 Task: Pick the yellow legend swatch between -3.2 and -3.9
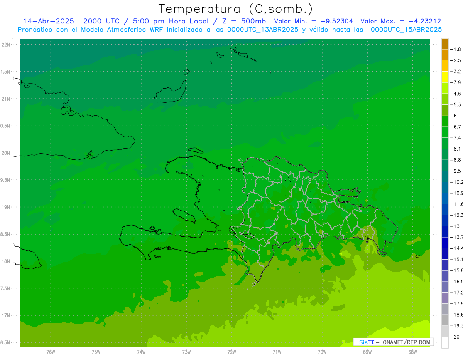click(445, 77)
